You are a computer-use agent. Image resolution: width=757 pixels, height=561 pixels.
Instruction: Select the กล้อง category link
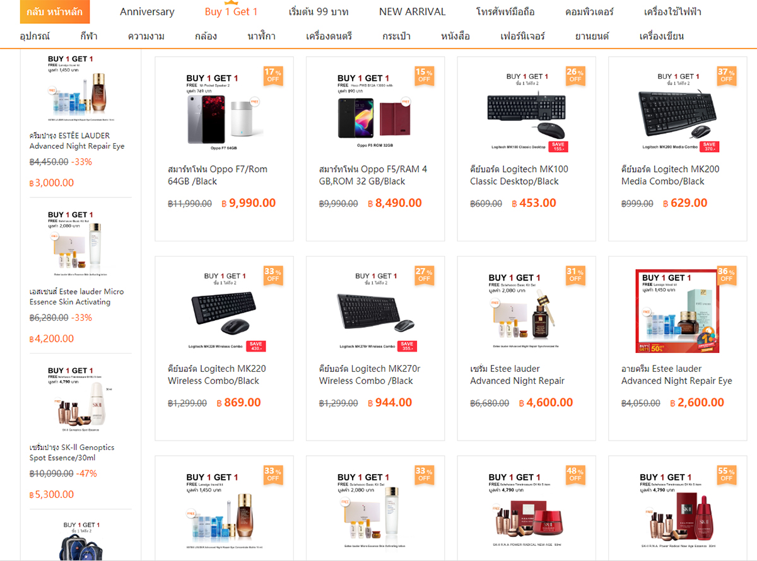(x=206, y=36)
